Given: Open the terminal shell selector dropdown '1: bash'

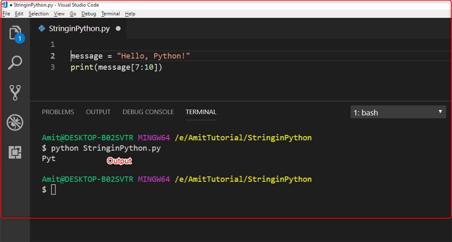Looking at the screenshot, I should point(398,112).
